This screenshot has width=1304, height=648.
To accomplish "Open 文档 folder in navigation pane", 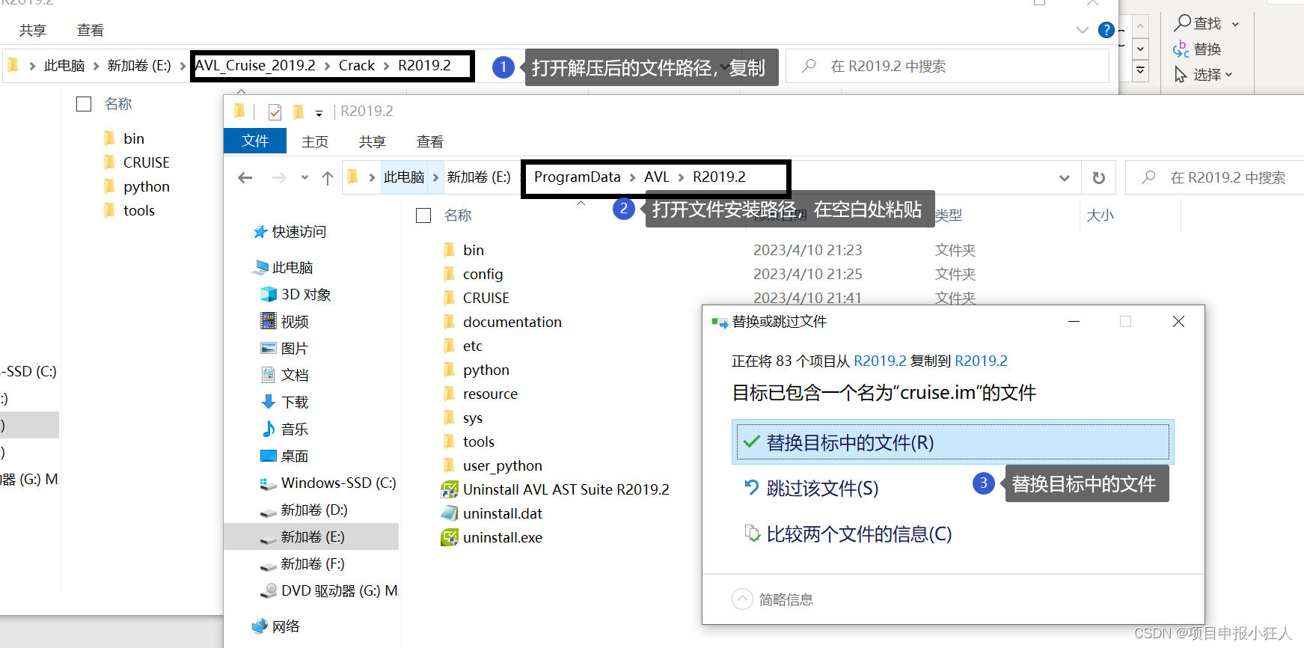I will 284,375.
